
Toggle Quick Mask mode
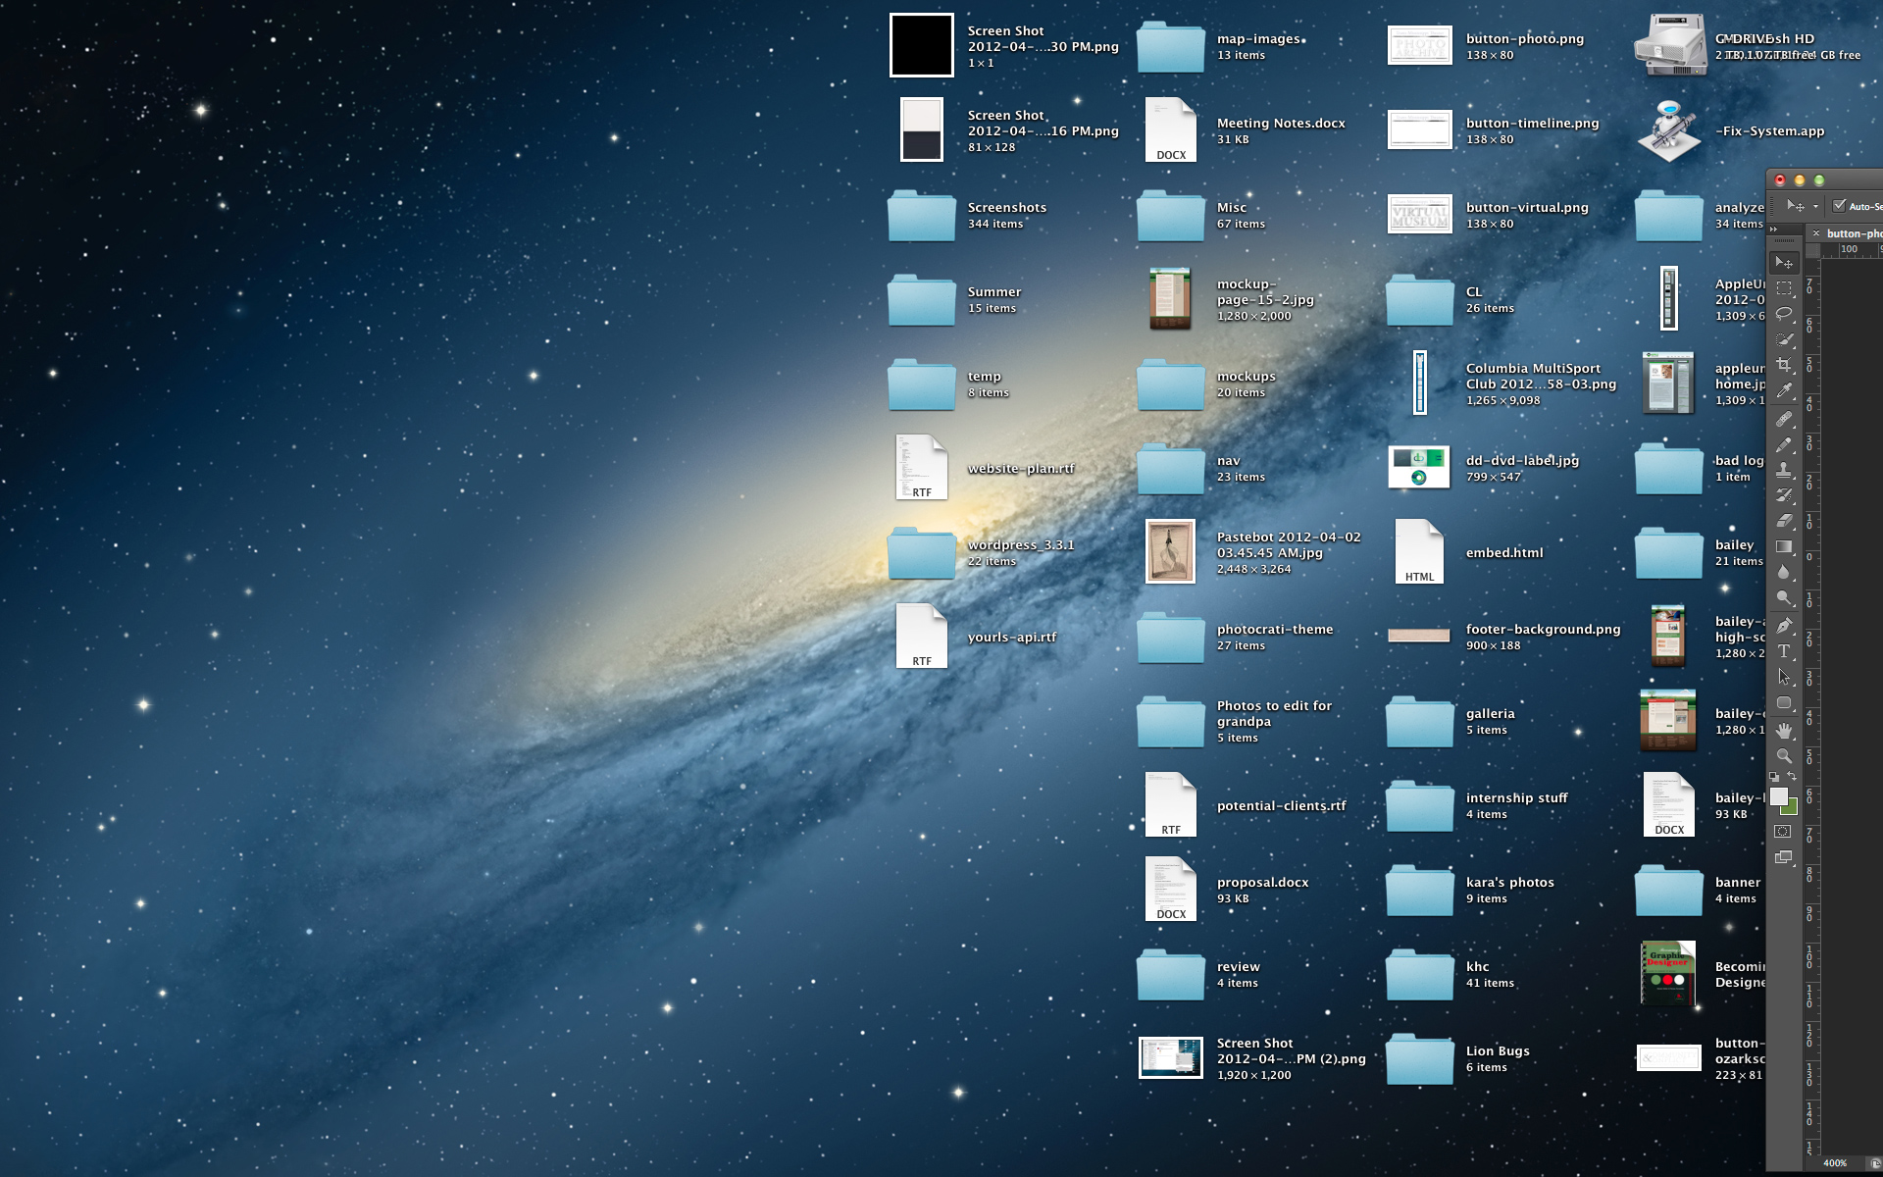(1783, 832)
